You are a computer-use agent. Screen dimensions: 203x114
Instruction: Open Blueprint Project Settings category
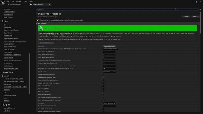(x=11, y=30)
